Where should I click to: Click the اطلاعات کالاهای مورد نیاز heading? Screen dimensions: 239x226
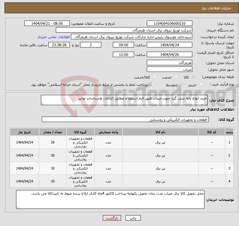click(212, 109)
